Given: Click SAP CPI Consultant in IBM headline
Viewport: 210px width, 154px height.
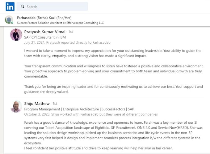Looking at the screenshot, I should [x=45, y=37].
